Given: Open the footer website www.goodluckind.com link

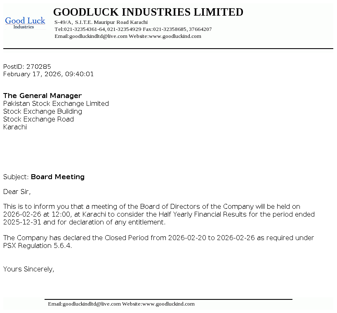Looking at the screenshot, I should 168,304.
